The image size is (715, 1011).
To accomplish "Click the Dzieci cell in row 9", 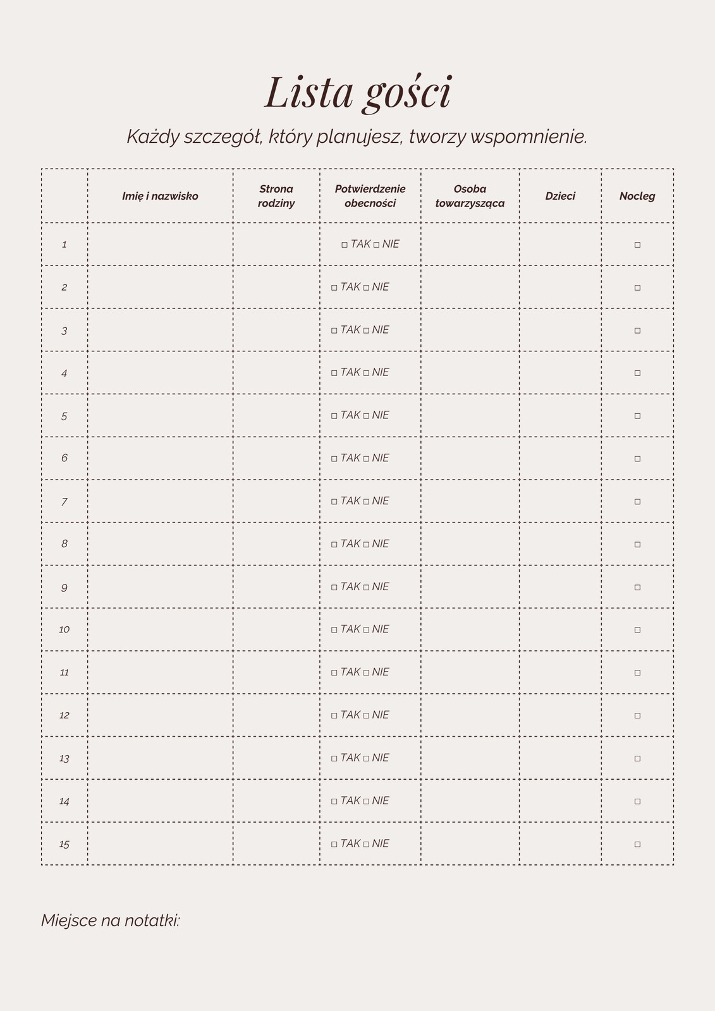I will point(560,587).
